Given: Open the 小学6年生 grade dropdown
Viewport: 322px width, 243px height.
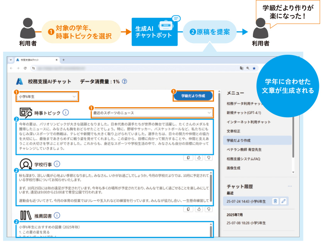Looking at the screenshot, I should (x=47, y=96).
